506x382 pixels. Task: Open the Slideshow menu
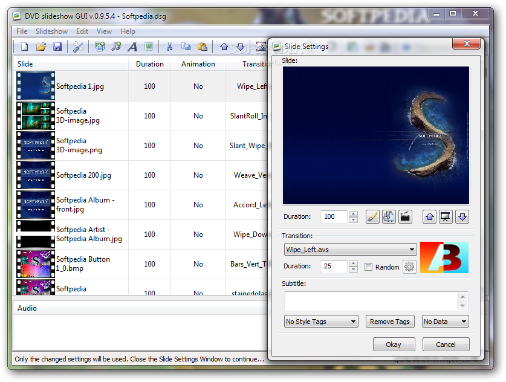pos(51,31)
